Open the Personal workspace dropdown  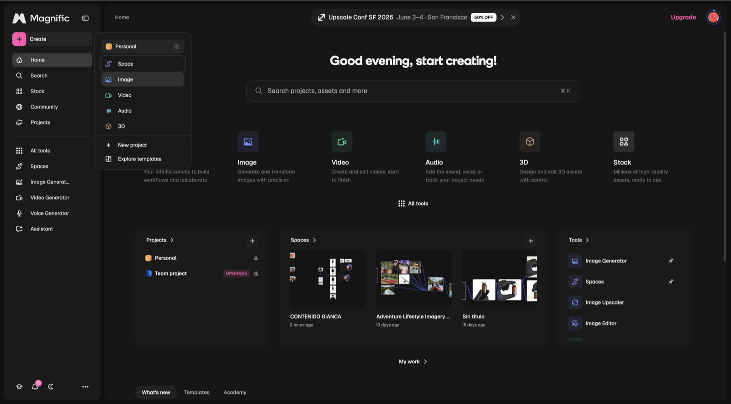(143, 47)
